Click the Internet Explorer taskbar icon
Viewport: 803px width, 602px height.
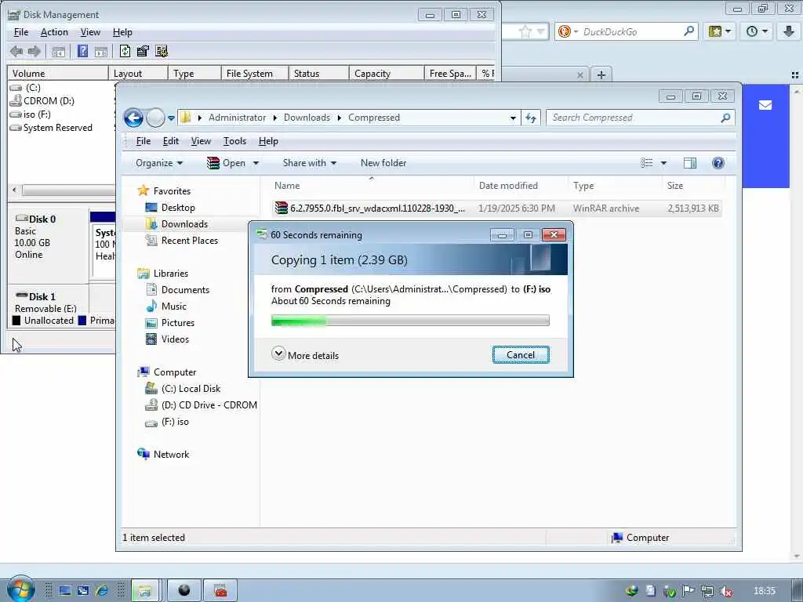(102, 591)
